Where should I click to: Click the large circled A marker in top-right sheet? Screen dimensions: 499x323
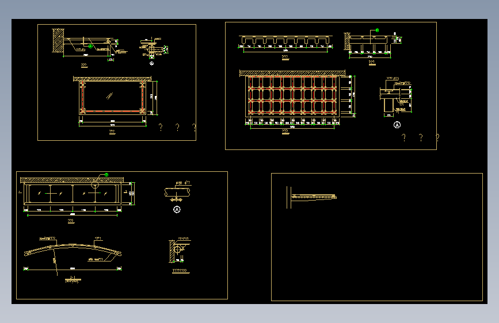[x=397, y=125]
